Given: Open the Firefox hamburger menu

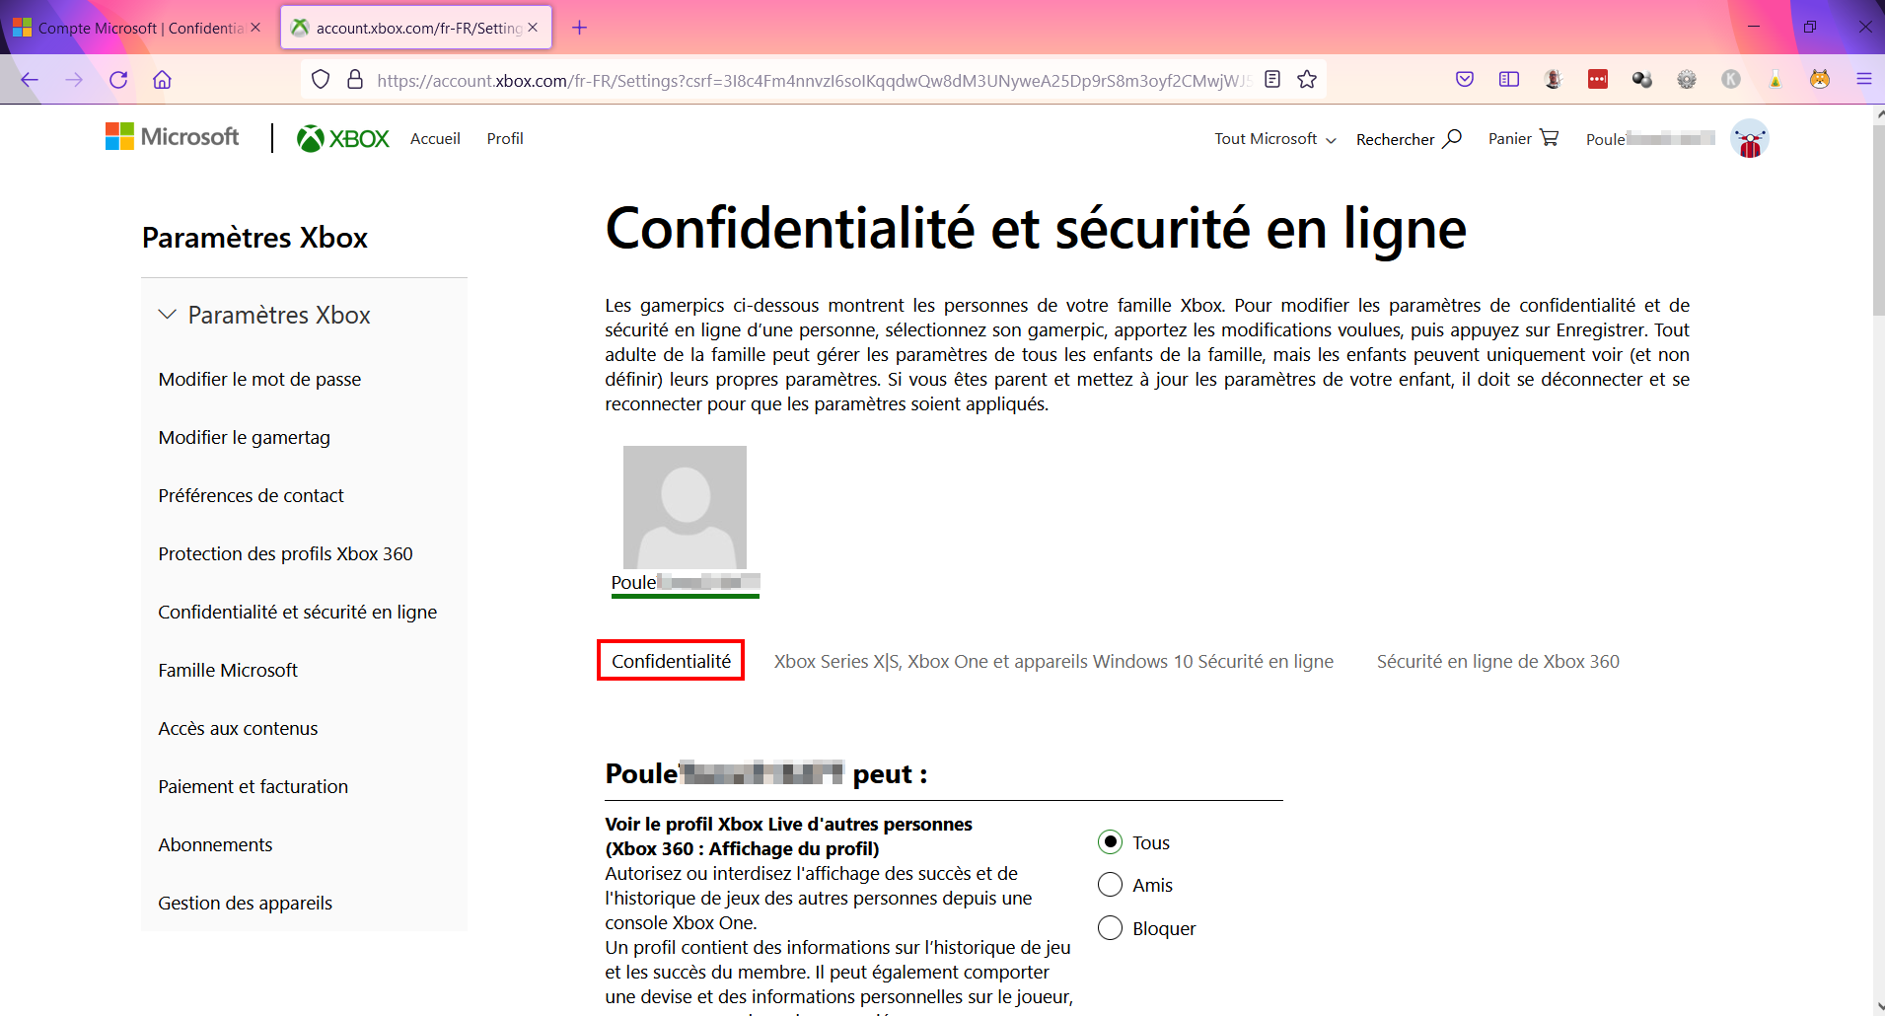Looking at the screenshot, I should 1864,80.
